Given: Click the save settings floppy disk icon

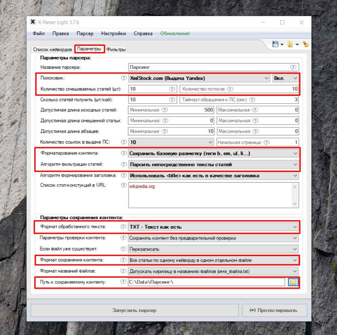Looking at the screenshot, I should pos(275,44).
